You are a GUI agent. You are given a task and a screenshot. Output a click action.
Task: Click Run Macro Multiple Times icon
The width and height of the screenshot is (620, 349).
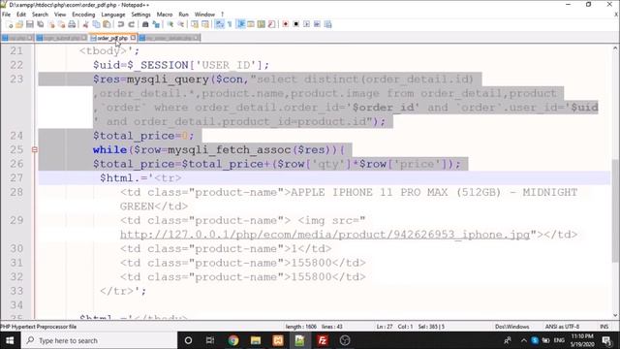pyautogui.click(x=317, y=24)
